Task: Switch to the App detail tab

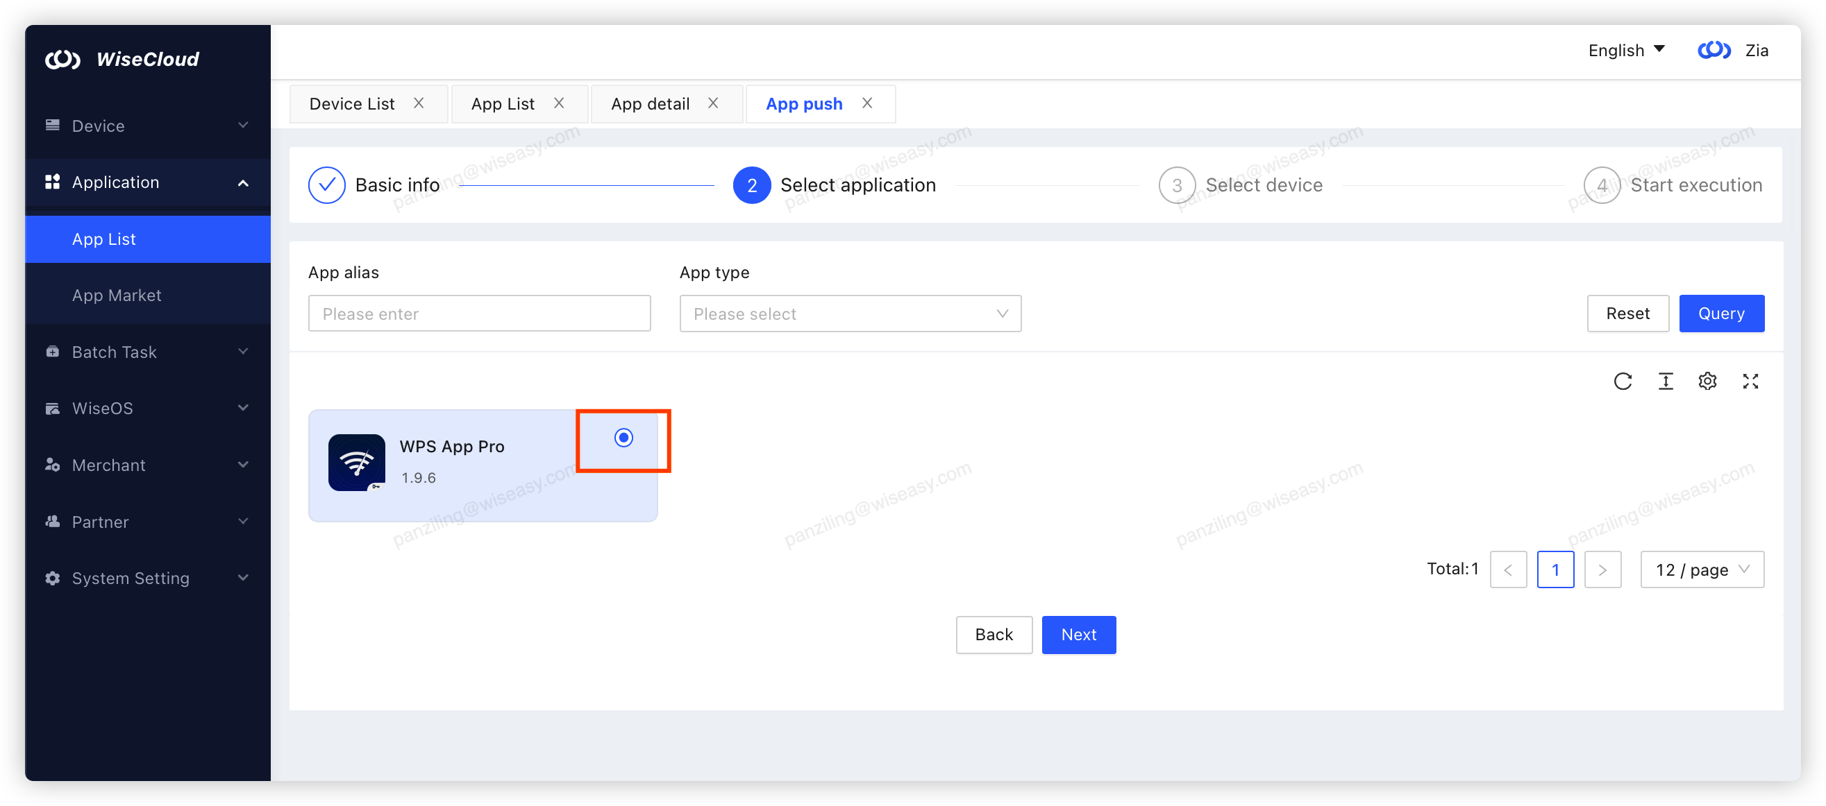Action: coord(650,103)
